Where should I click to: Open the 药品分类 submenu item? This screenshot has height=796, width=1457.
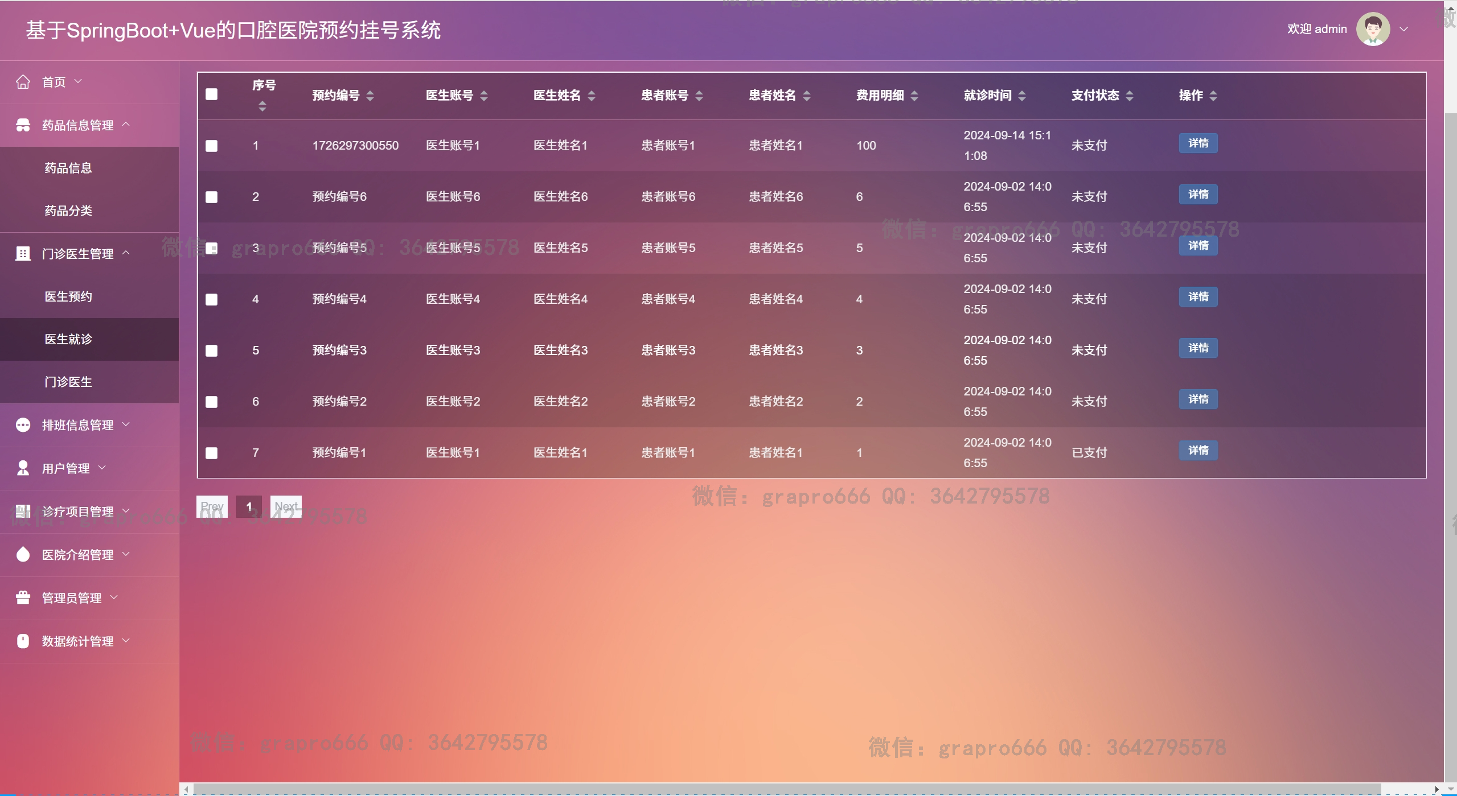pos(68,211)
